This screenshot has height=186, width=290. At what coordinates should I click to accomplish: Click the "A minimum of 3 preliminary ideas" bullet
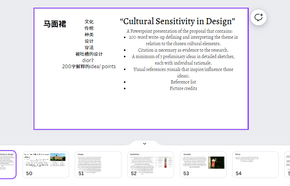tap(183, 59)
